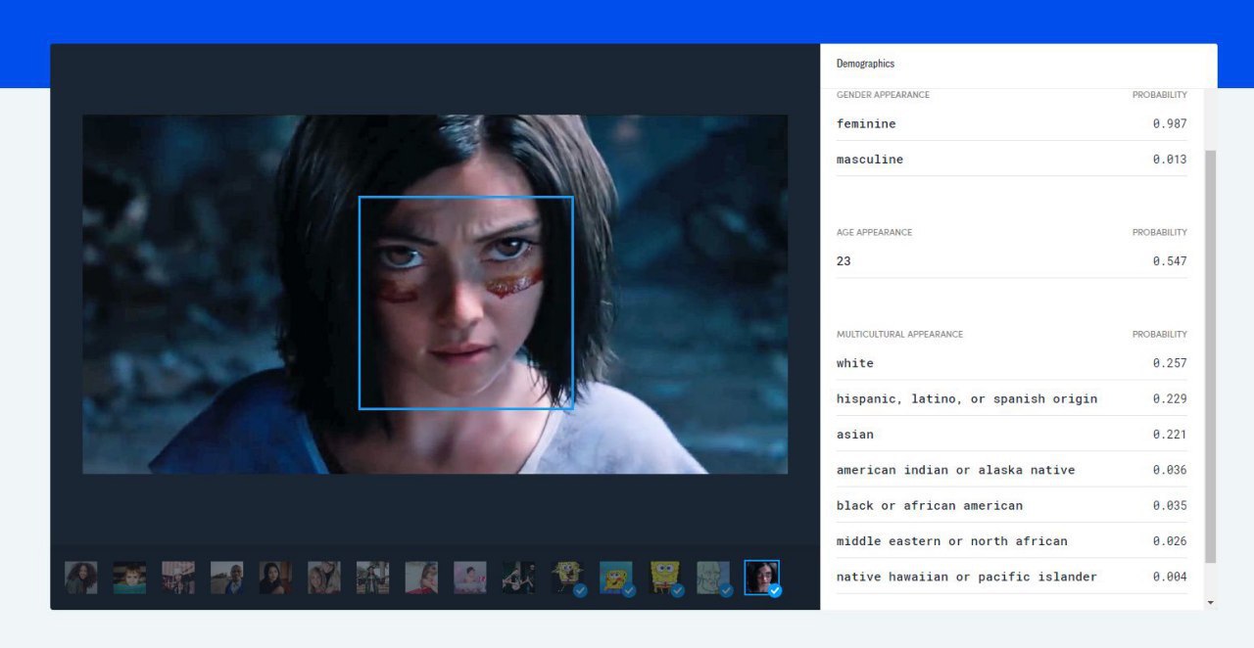Click the 'white' multicultural row

click(x=1012, y=363)
